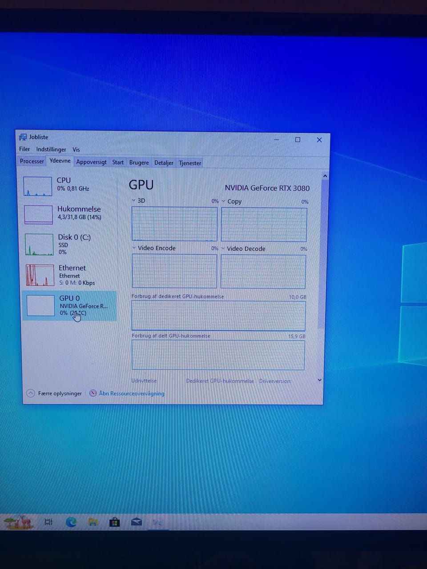Click Færre oplysninger to collapse details

[x=60, y=393]
